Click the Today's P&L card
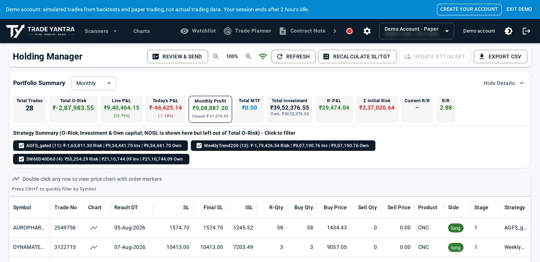 click(x=165, y=109)
